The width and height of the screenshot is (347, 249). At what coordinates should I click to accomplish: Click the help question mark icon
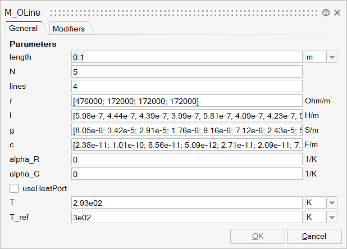(x=326, y=12)
